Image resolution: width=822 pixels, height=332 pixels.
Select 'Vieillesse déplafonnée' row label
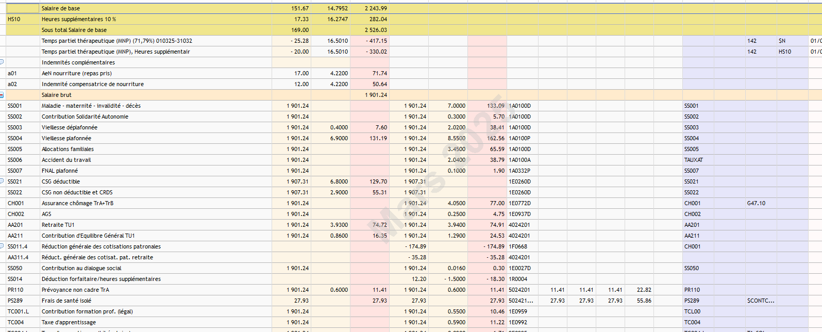pos(70,127)
